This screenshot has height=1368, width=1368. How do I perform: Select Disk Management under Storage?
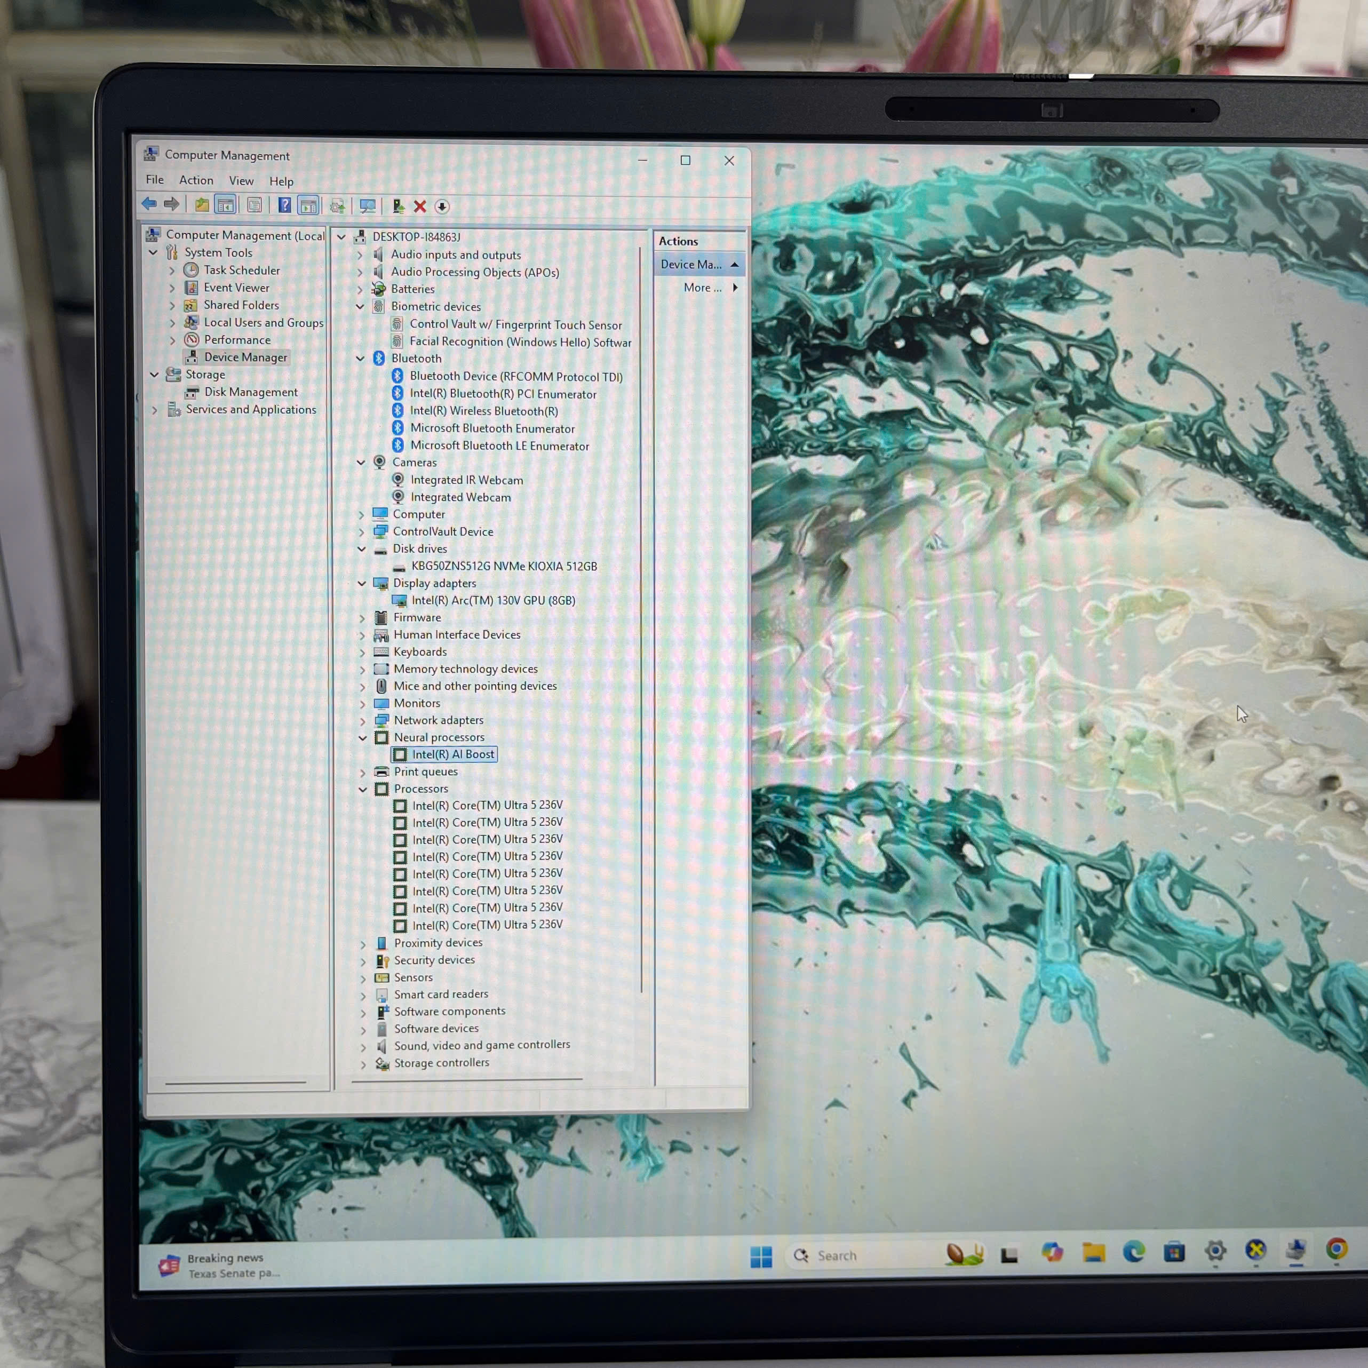click(251, 392)
